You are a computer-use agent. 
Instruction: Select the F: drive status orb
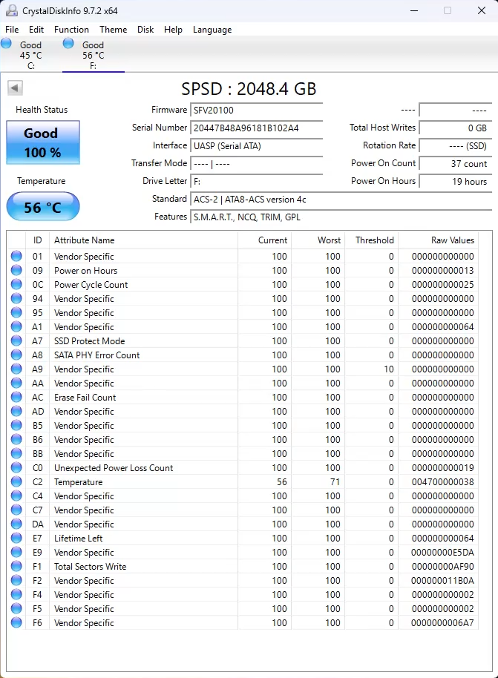pos(68,44)
